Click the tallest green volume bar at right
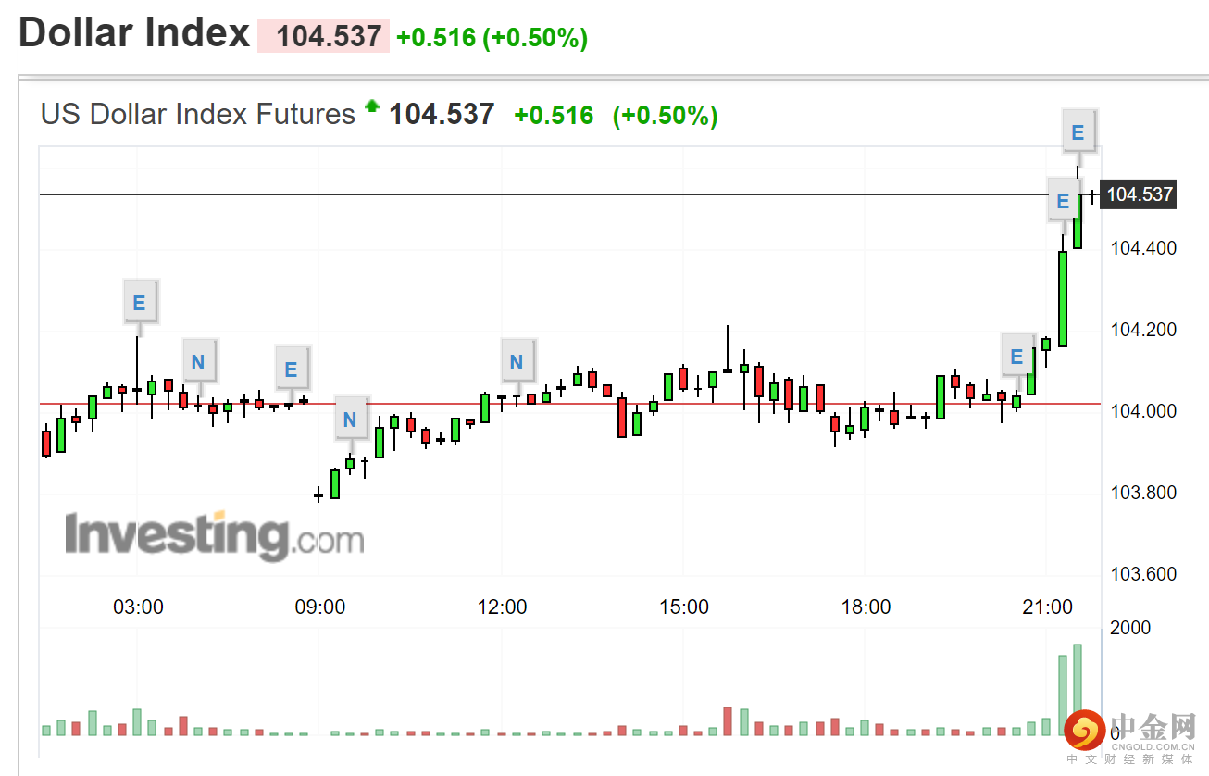Screen dimensions: 1209x776 [x=1078, y=689]
